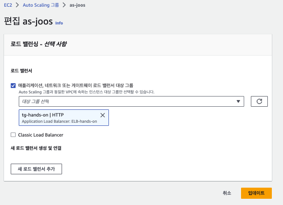Enable the Classic Load Balancer checkbox
Viewport: 283px width, 205px height.
(13, 135)
